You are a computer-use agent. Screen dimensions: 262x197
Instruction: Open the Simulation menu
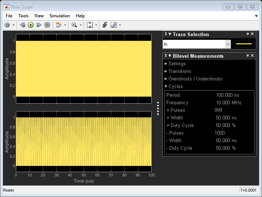[60, 16]
